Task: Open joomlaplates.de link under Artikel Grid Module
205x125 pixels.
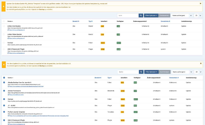Action: click(x=17, y=30)
